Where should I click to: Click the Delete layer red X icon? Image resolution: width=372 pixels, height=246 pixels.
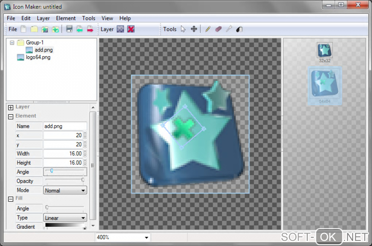click(x=131, y=29)
